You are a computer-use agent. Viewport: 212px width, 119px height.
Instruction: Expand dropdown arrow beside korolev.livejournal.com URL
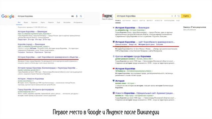click(35, 92)
